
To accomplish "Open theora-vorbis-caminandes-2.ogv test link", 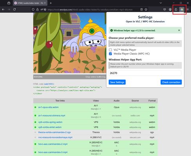I will click(54, 132).
